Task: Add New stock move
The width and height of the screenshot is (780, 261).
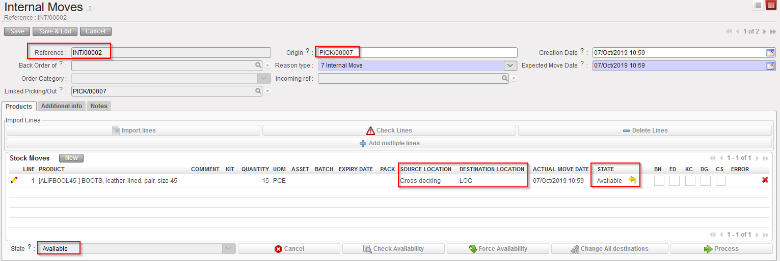Action: [71, 158]
